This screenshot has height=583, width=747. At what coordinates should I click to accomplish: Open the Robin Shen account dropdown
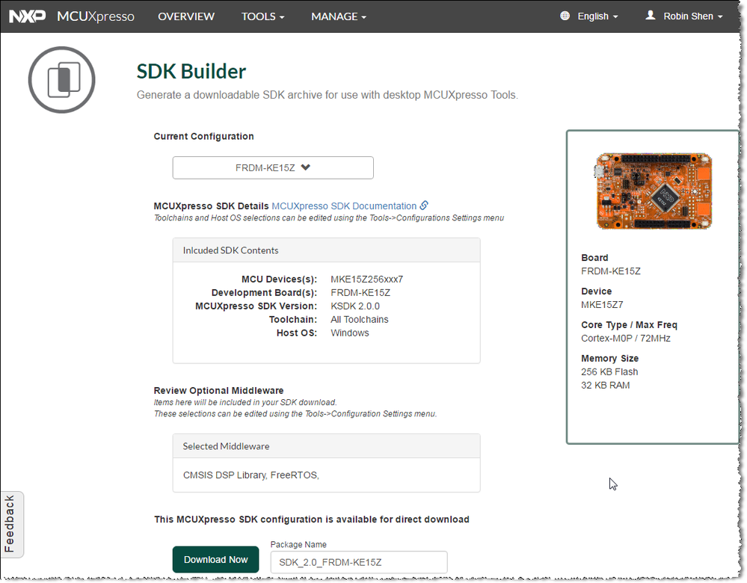[692, 16]
